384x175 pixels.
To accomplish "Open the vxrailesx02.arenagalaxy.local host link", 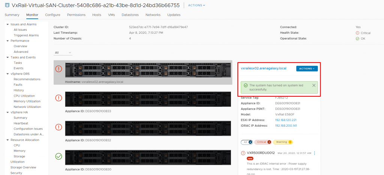I will (264, 69).
